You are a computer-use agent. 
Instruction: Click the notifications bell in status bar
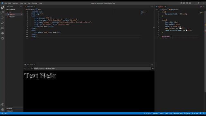click(x=204, y=113)
